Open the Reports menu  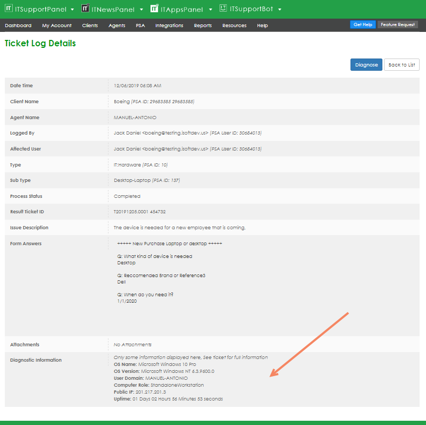click(203, 26)
